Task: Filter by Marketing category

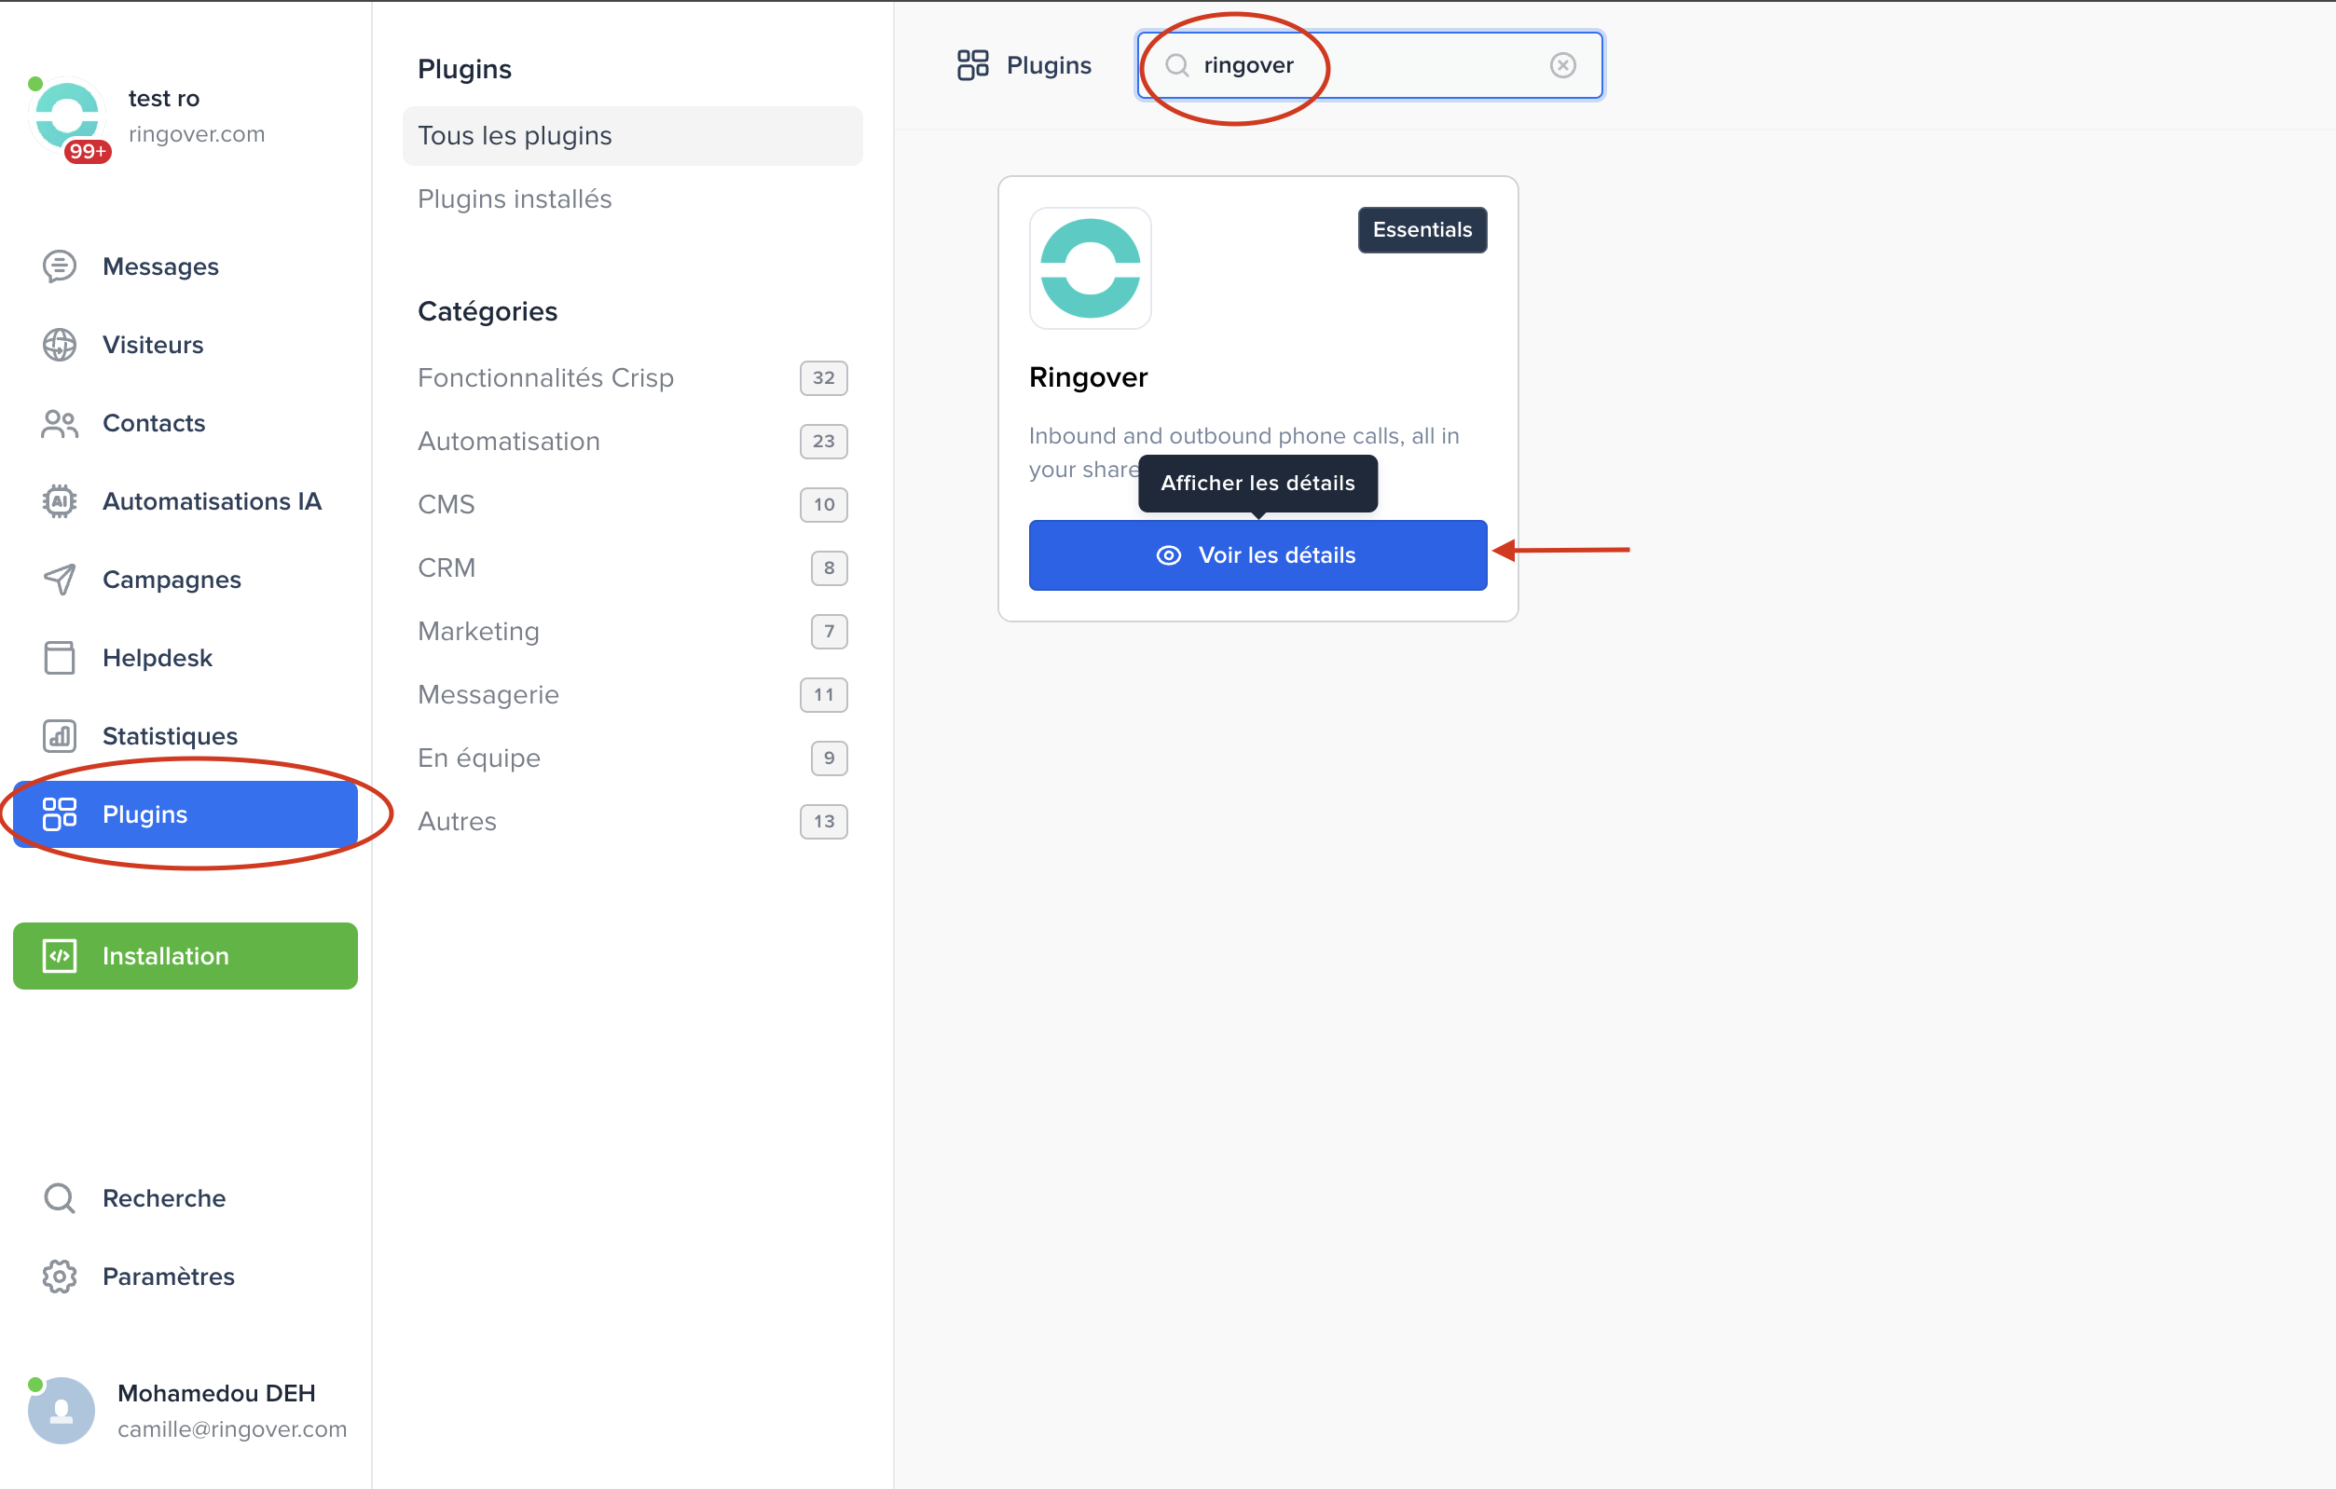Action: click(x=633, y=631)
